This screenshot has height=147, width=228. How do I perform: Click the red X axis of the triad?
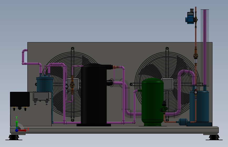tap(23, 130)
